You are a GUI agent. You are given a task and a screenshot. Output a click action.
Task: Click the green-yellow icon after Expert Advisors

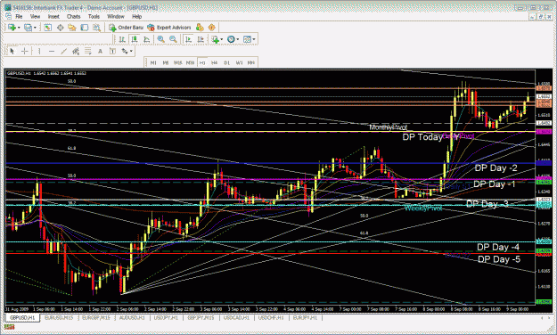tap(200, 28)
